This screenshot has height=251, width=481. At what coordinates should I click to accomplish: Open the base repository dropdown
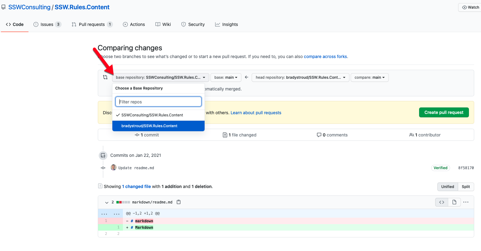point(161,77)
